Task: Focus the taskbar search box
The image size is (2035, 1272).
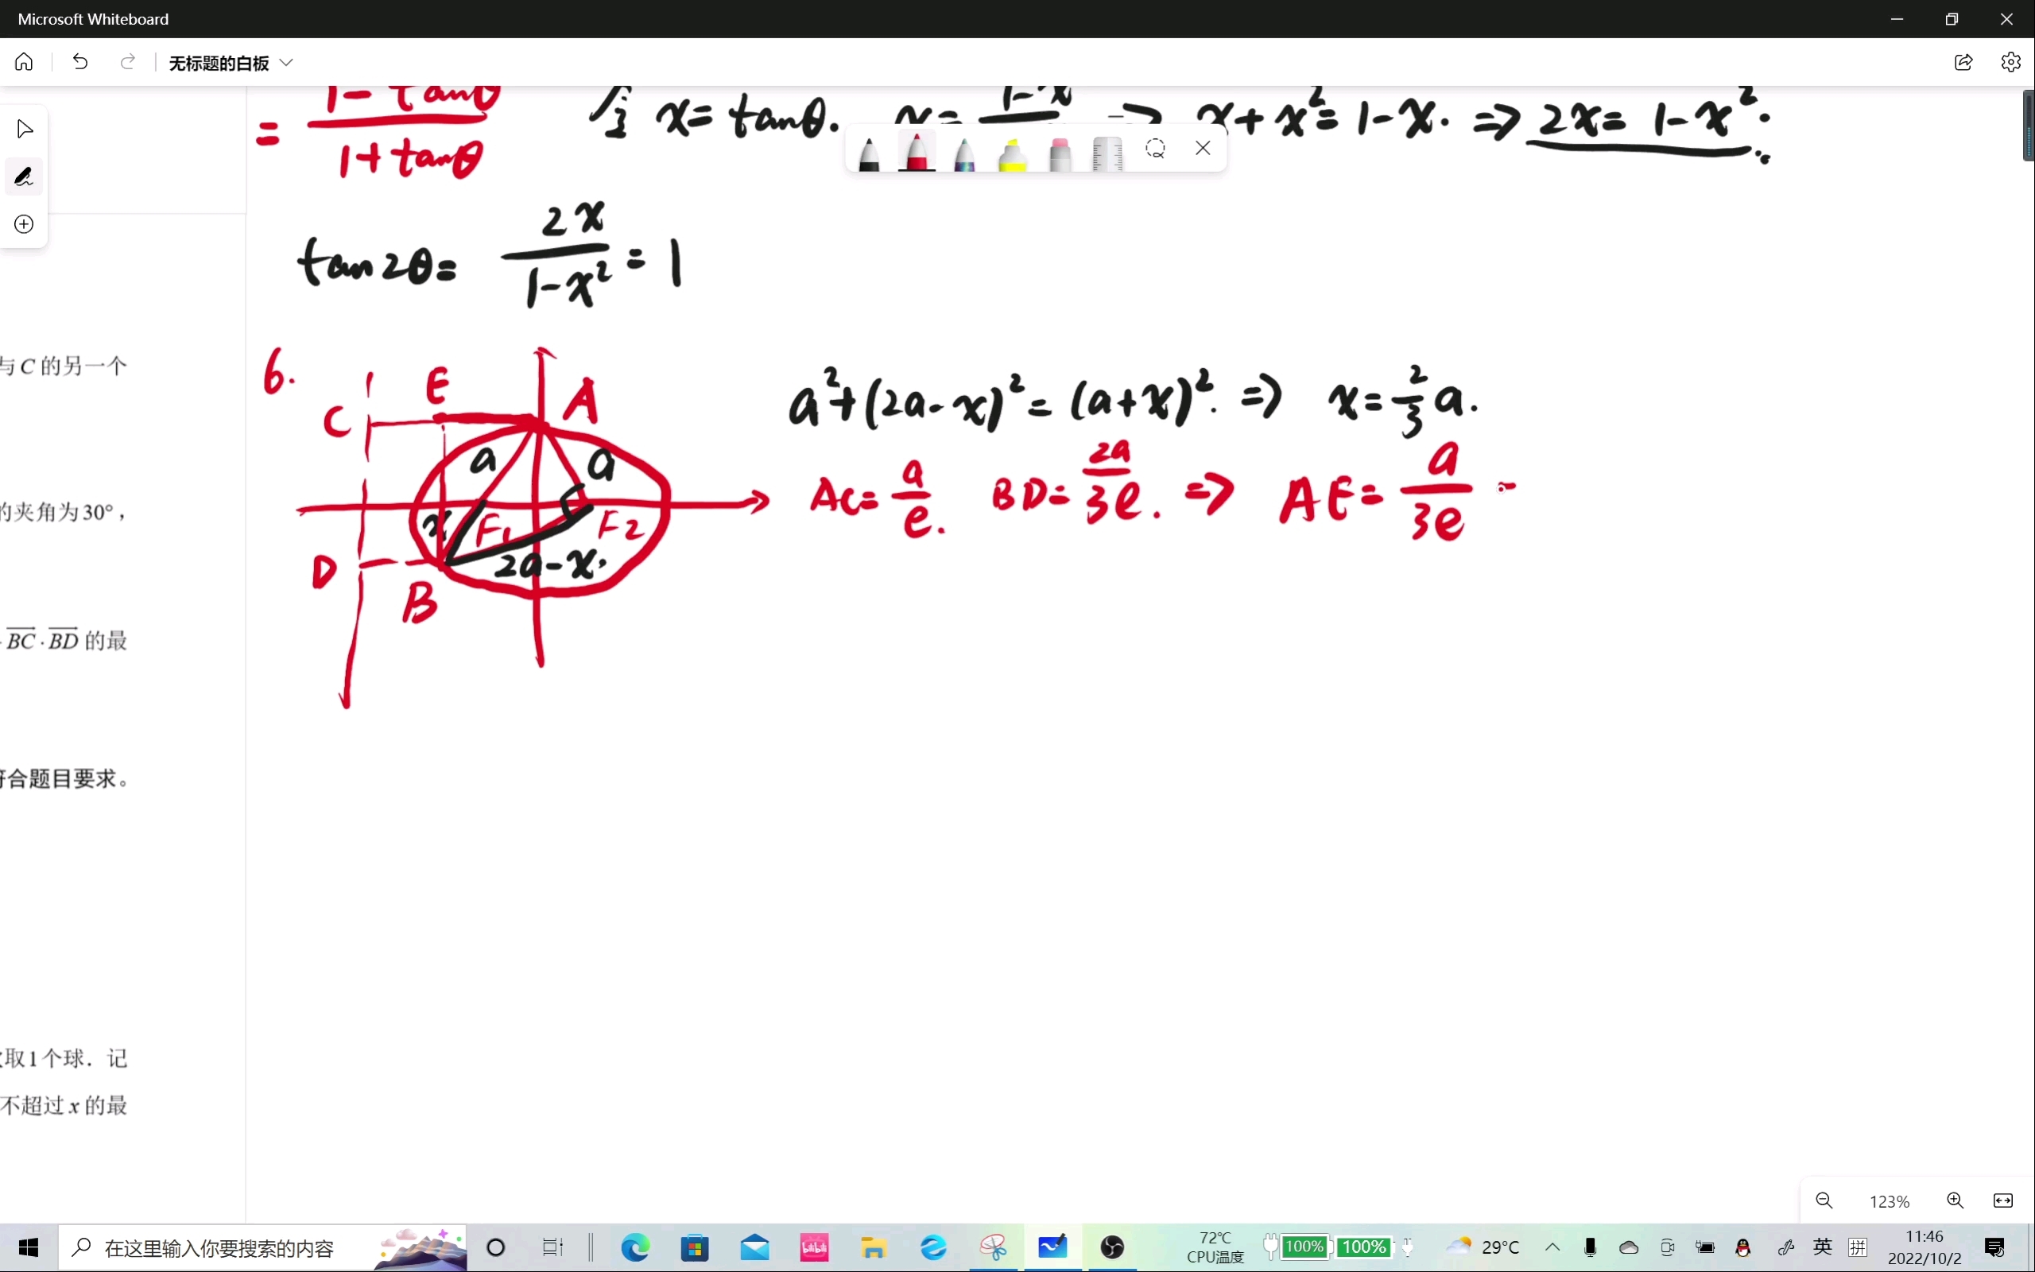Action: tap(262, 1247)
